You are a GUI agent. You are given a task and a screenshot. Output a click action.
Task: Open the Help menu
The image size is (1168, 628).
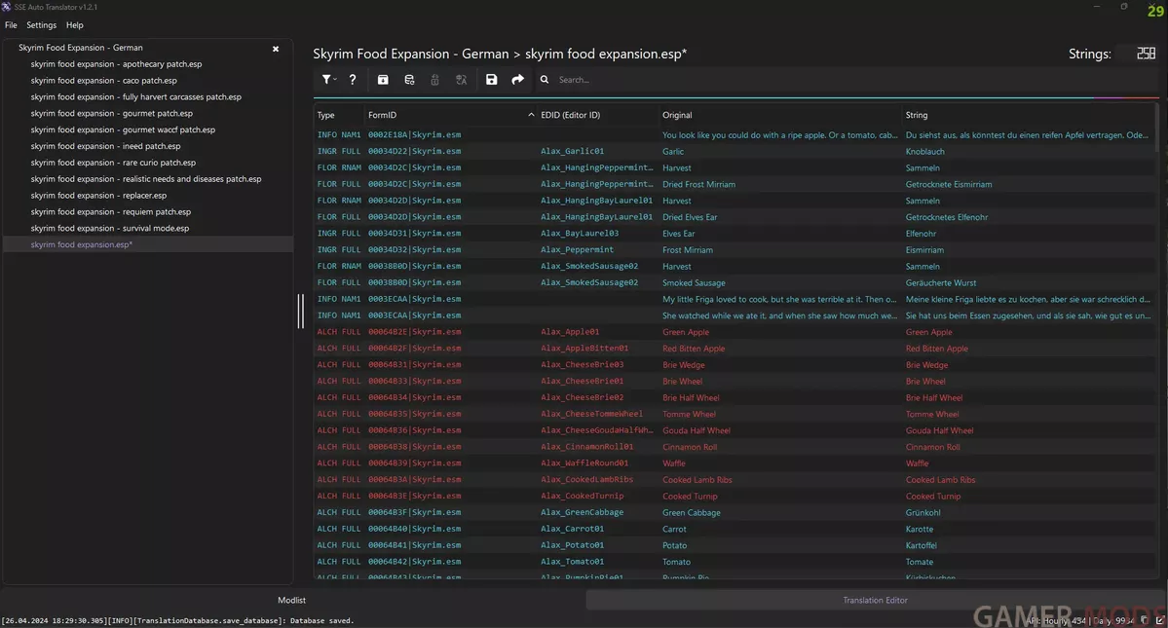pos(75,25)
